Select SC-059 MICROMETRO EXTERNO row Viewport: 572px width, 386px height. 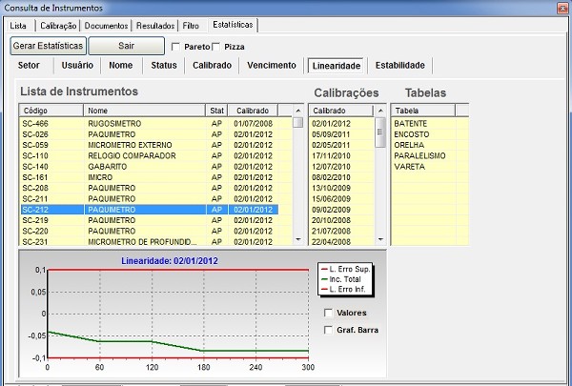tap(149, 145)
